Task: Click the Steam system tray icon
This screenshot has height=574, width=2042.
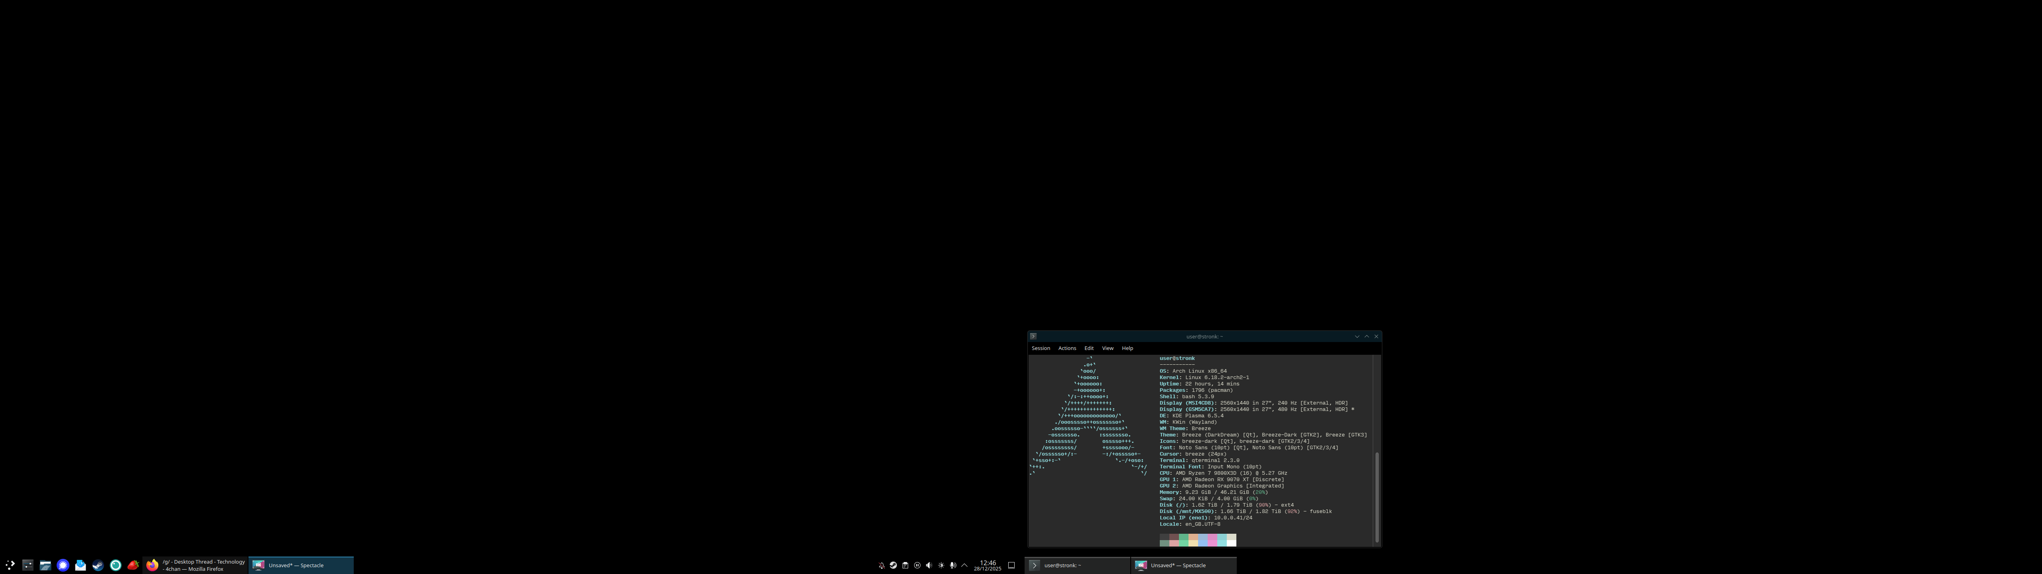Action: coord(893,565)
